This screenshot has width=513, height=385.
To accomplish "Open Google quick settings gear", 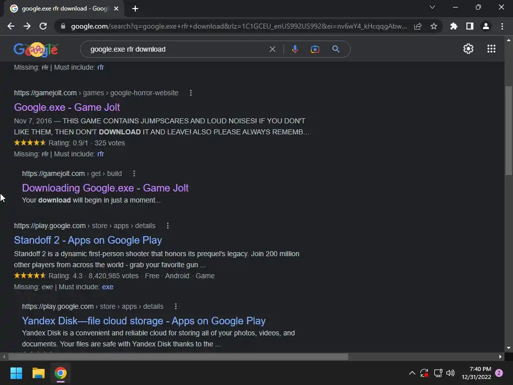I will coord(468,49).
